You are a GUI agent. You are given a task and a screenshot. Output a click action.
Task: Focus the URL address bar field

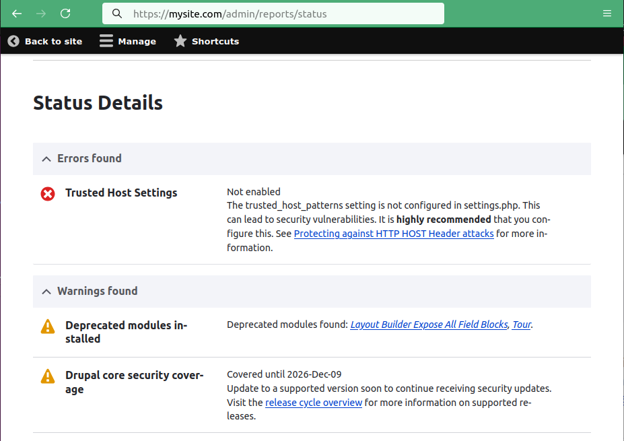coord(273,13)
